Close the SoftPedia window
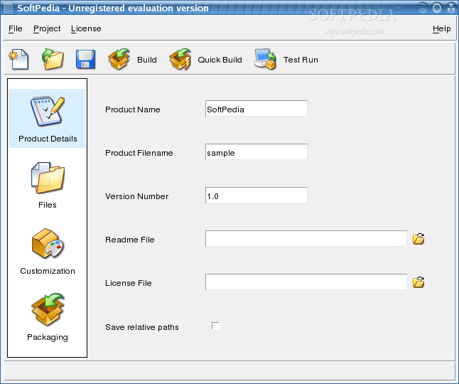This screenshot has width=459, height=384. pos(451,8)
